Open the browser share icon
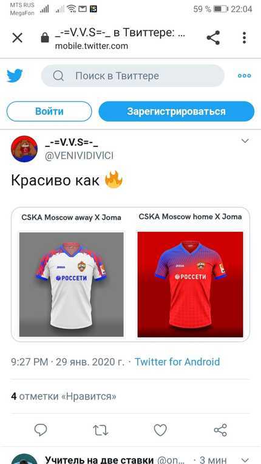 click(213, 38)
